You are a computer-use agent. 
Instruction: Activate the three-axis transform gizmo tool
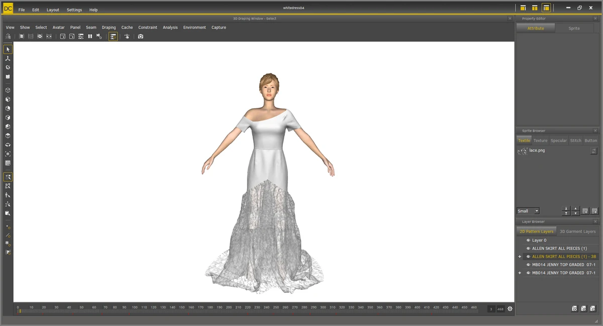coord(8,59)
